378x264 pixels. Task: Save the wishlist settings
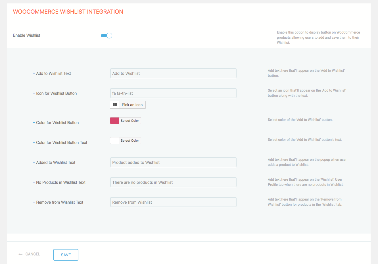click(66, 255)
